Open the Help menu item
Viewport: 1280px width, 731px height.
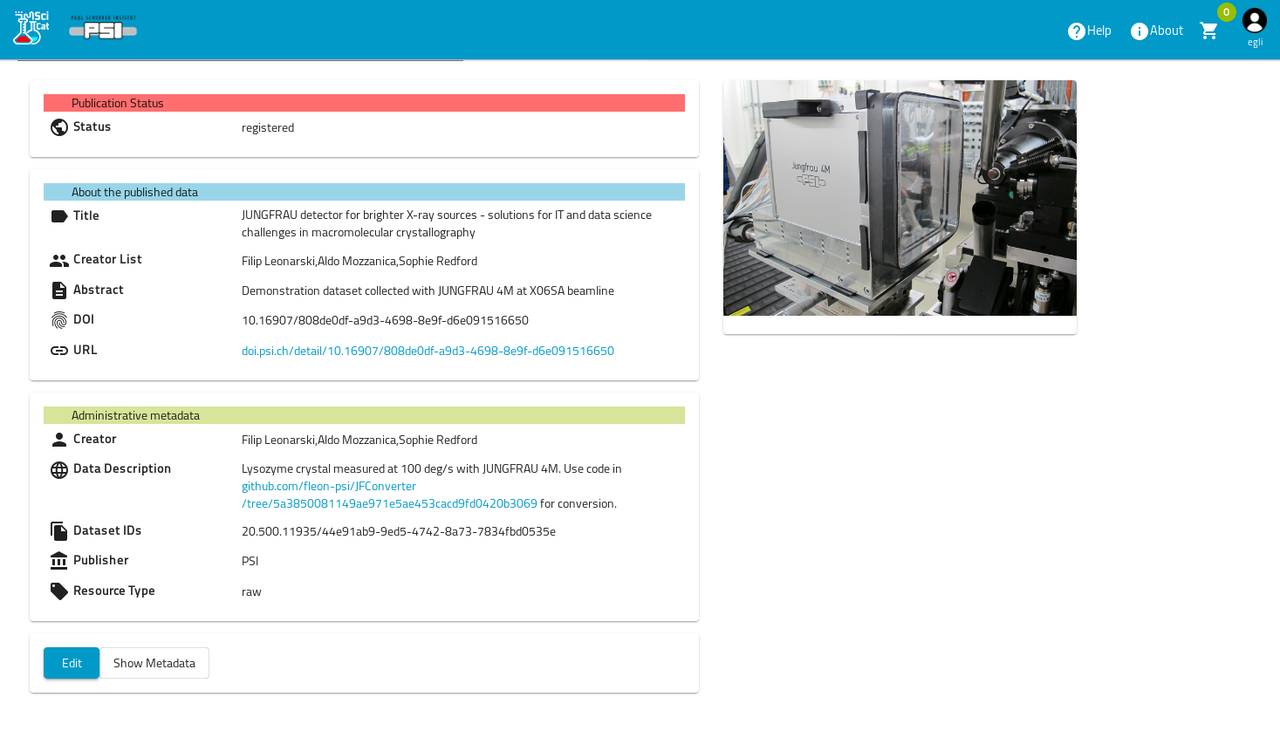coord(1089,31)
